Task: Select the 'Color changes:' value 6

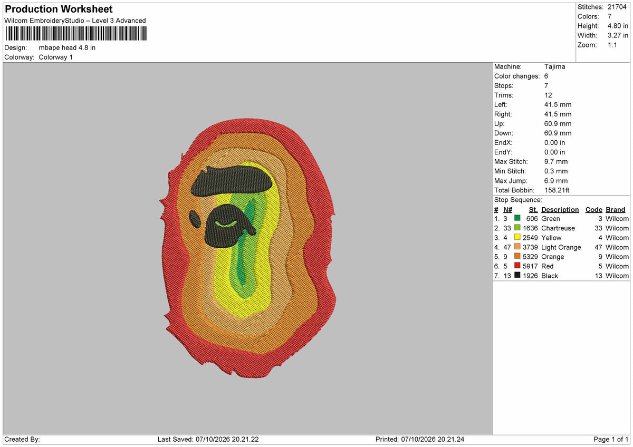Action: pos(546,76)
